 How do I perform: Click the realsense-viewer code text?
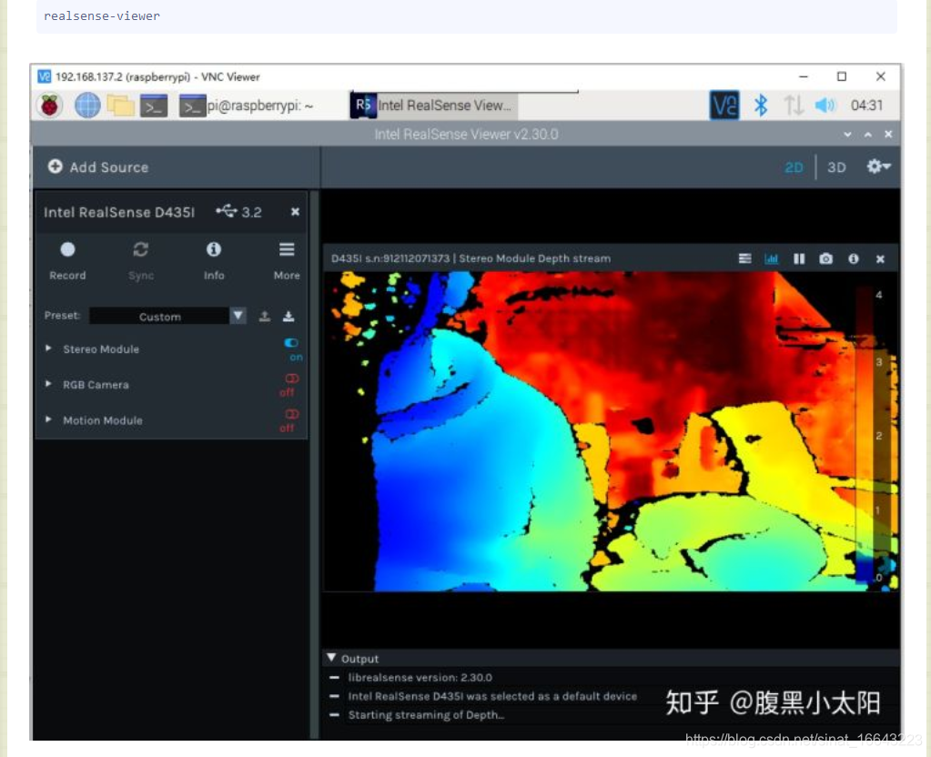102,16
